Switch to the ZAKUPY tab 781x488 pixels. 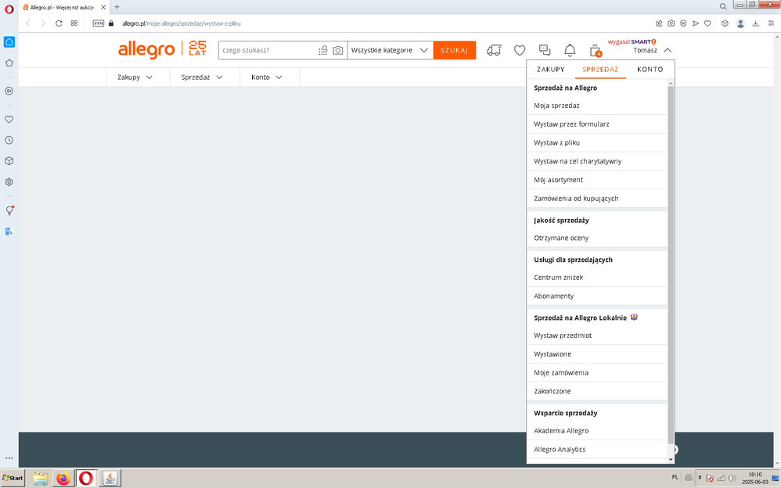click(550, 70)
